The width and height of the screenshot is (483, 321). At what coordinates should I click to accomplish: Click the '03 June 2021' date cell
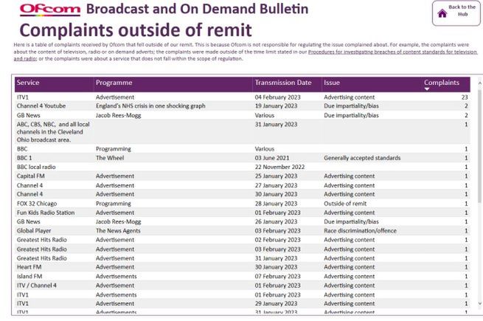(272, 158)
